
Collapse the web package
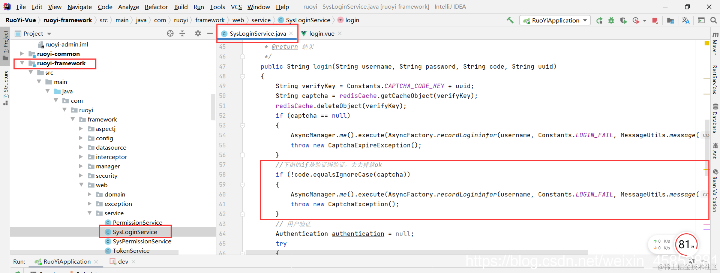pyautogui.click(x=81, y=185)
